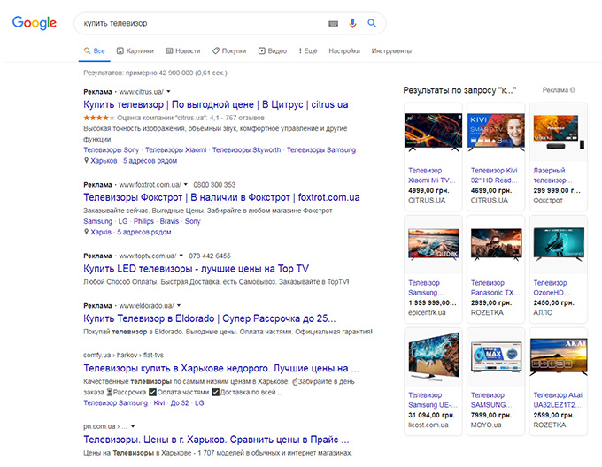This screenshot has width=602, height=467.
Task: Open pn.com.ua Прайс result title
Action: tap(216, 440)
